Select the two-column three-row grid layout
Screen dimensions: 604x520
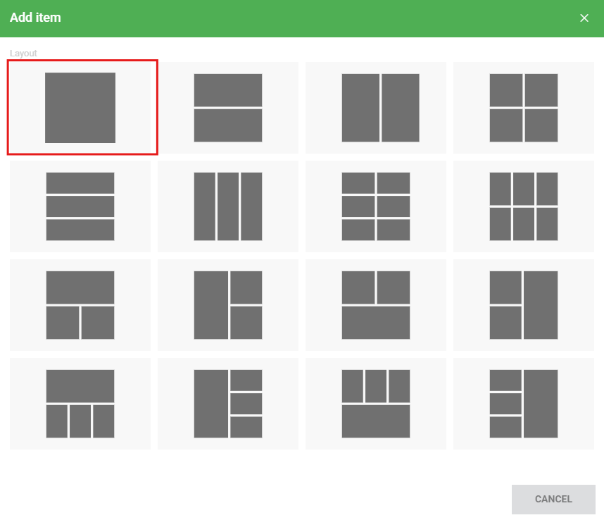(376, 206)
